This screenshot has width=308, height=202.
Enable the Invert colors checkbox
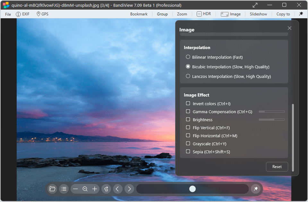tap(188, 104)
